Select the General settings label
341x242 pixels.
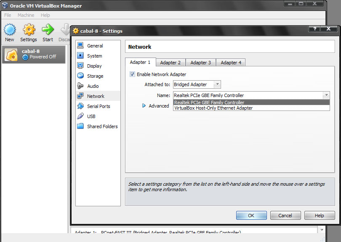[x=95, y=46]
